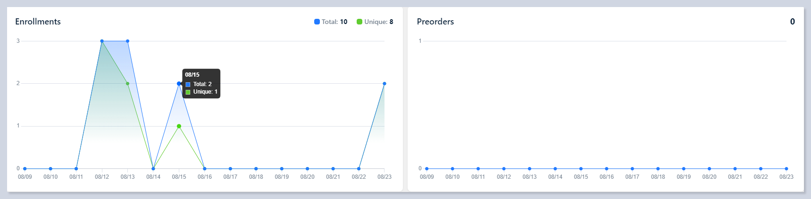The width and height of the screenshot is (811, 199).
Task: Select the 08/09 point in Preorders chart
Action: pos(427,168)
